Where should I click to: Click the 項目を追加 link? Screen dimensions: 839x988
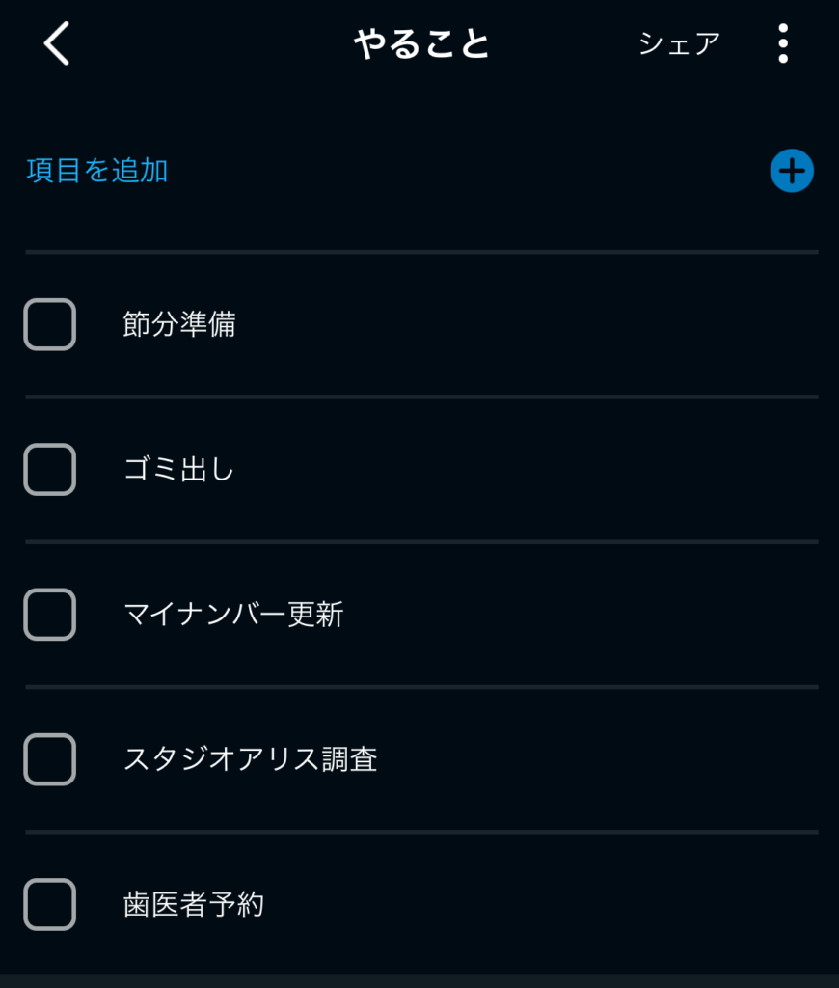[x=97, y=171]
